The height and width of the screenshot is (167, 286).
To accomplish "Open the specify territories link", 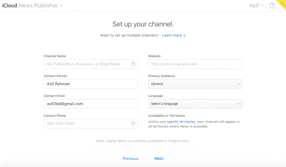I will (x=181, y=122).
